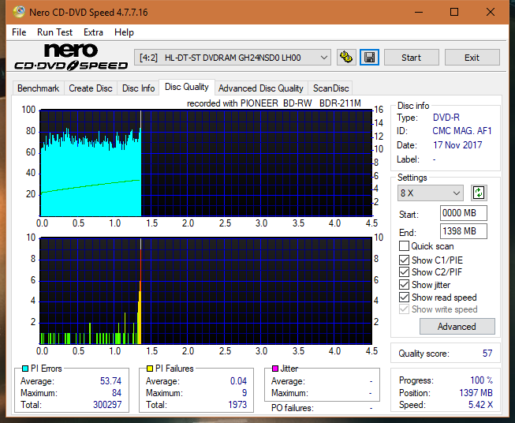Click the PI Errors Total value 300297
The height and width of the screenshot is (423, 515).
coord(107,405)
